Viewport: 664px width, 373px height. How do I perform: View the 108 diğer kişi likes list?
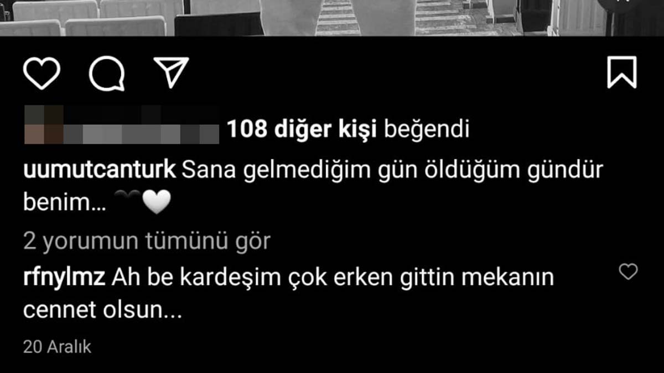(302, 130)
